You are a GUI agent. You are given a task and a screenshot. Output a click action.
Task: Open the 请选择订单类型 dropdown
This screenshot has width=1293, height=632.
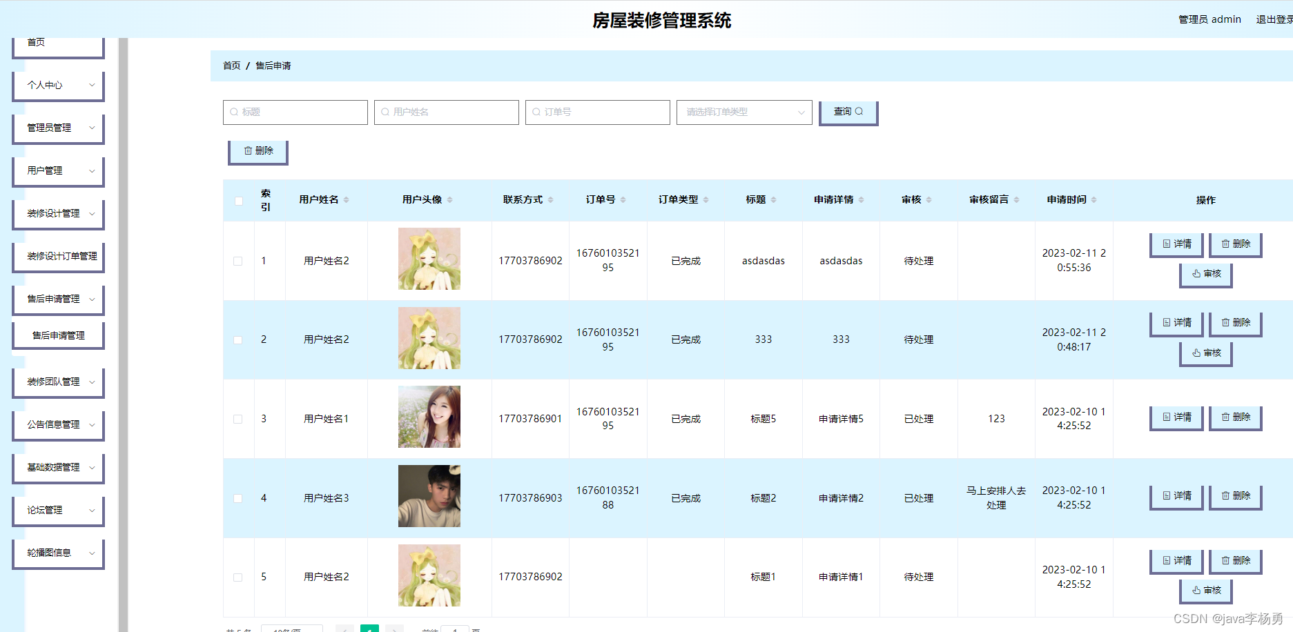tap(743, 112)
